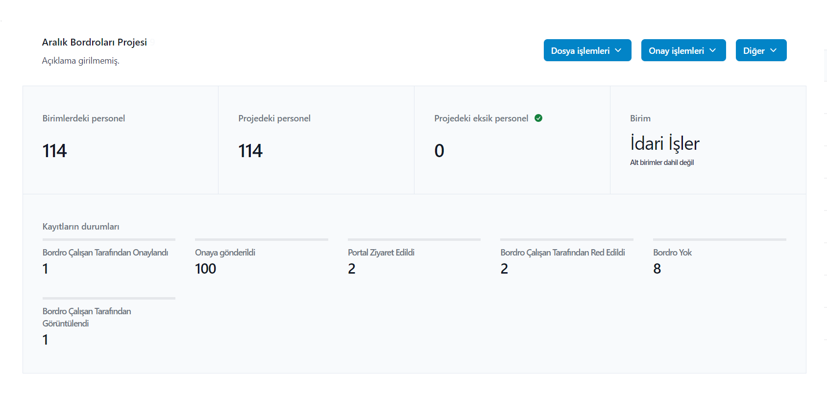Image resolution: width=827 pixels, height=419 pixels.
Task: Expand the Onay işlemleri menu
Action: click(x=683, y=50)
